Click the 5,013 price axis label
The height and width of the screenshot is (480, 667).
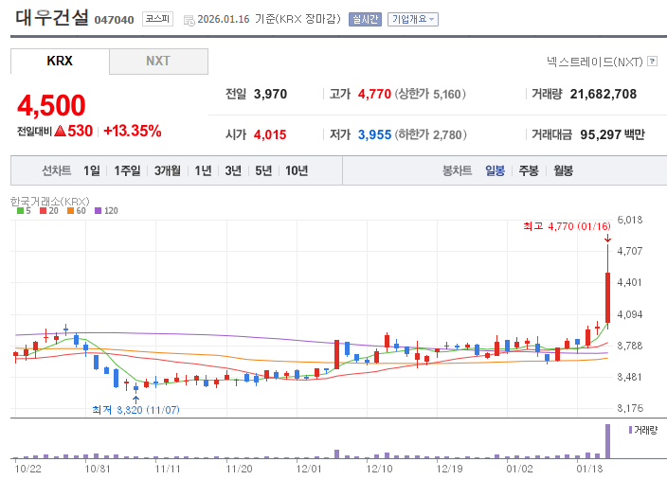click(x=629, y=220)
